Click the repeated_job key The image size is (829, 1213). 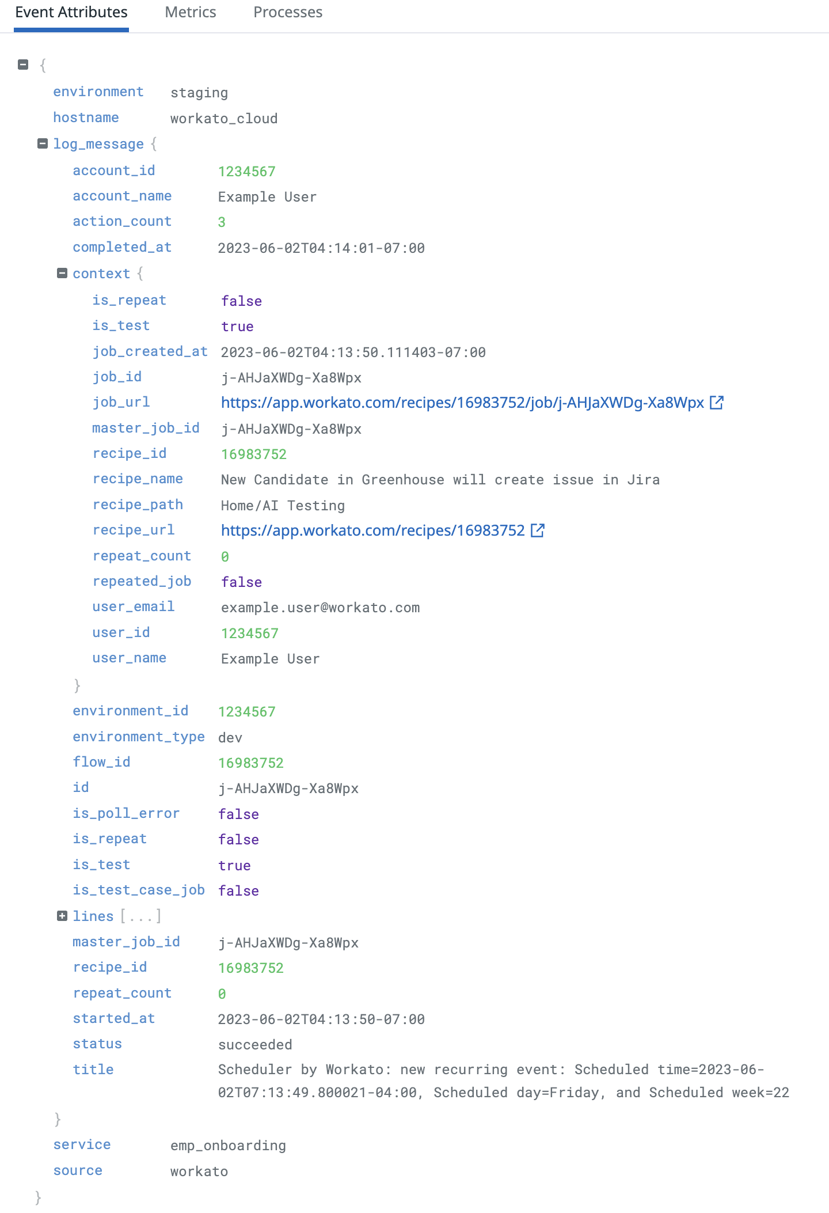coord(142,581)
